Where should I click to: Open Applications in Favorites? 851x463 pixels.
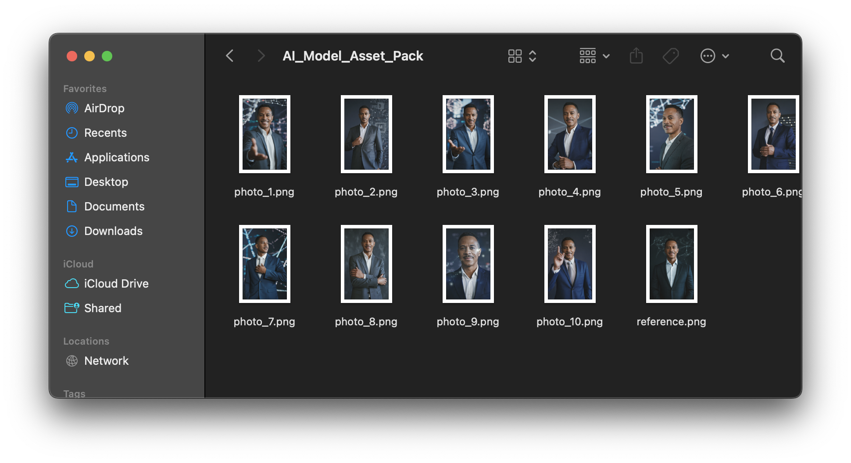(117, 157)
